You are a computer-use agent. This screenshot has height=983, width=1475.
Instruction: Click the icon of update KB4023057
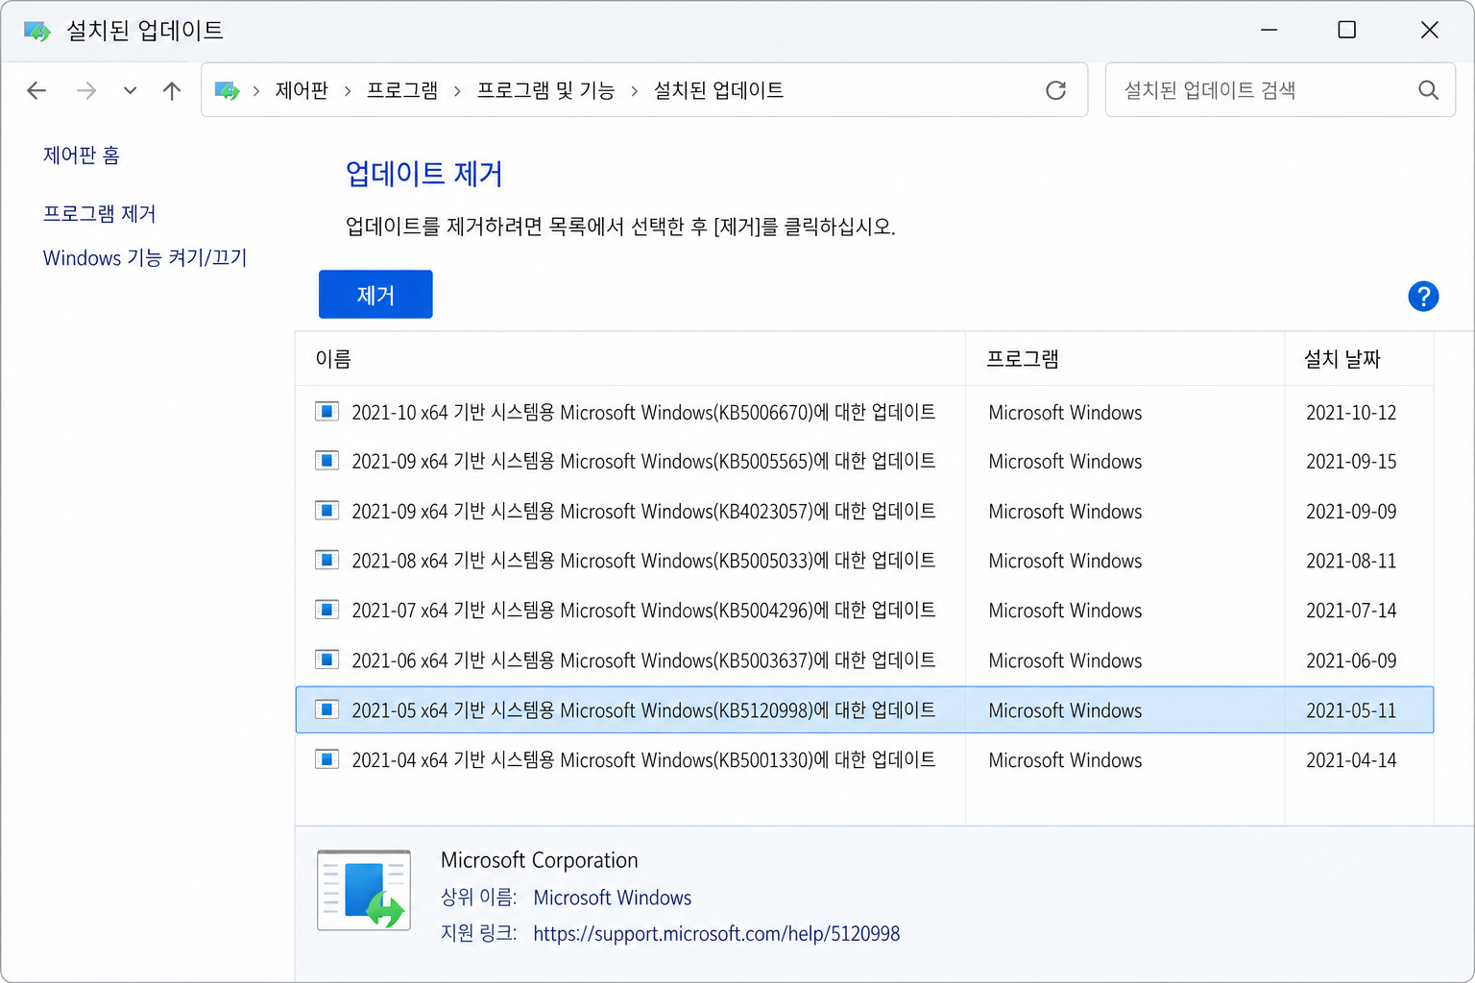point(327,511)
